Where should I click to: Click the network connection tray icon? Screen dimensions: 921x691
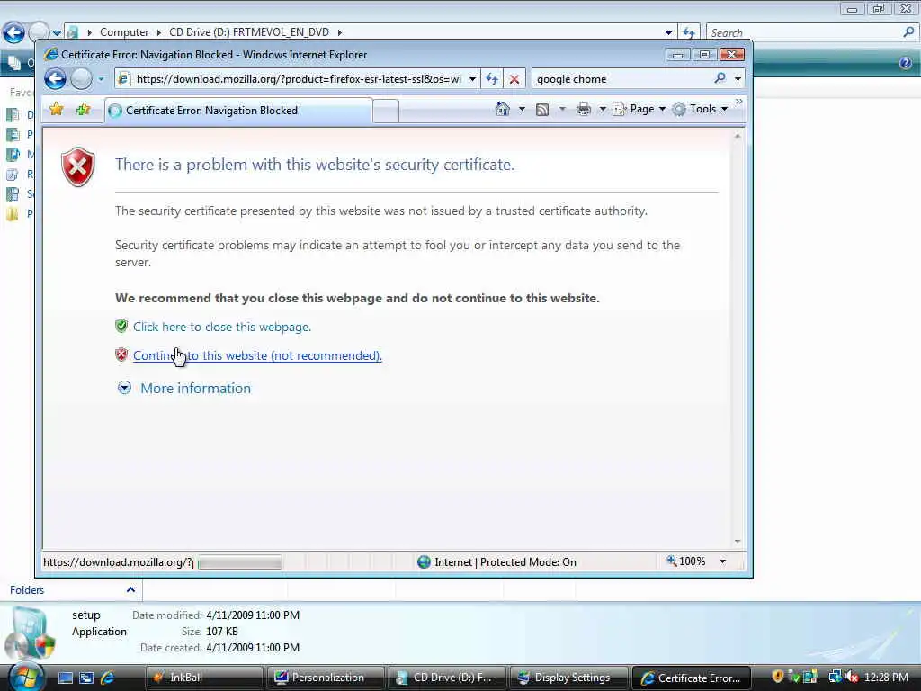tap(835, 677)
